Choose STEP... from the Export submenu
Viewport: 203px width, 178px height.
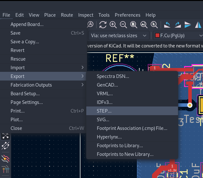pyautogui.click(x=104, y=111)
